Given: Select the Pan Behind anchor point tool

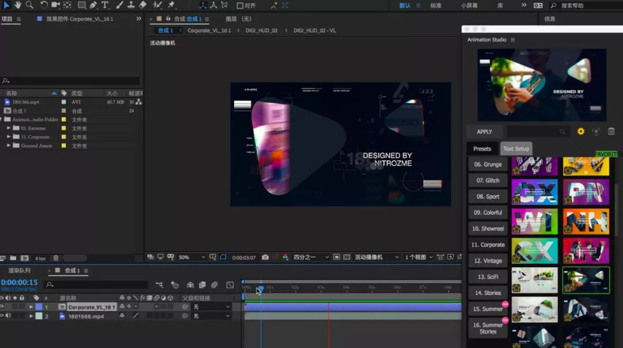Looking at the screenshot, I should (67, 5).
